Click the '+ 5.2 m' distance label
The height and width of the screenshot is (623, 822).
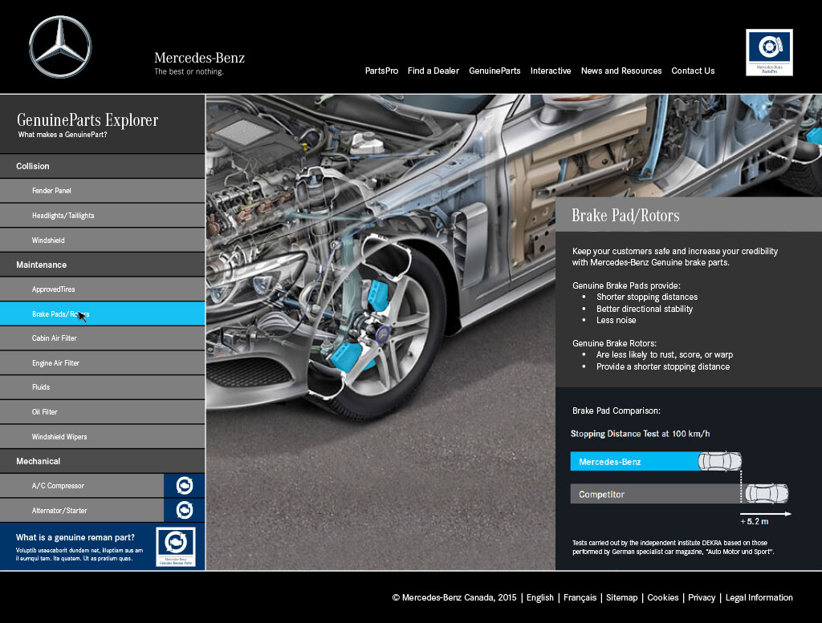click(x=755, y=521)
